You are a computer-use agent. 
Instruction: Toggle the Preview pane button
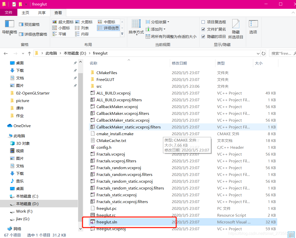point(29,24)
